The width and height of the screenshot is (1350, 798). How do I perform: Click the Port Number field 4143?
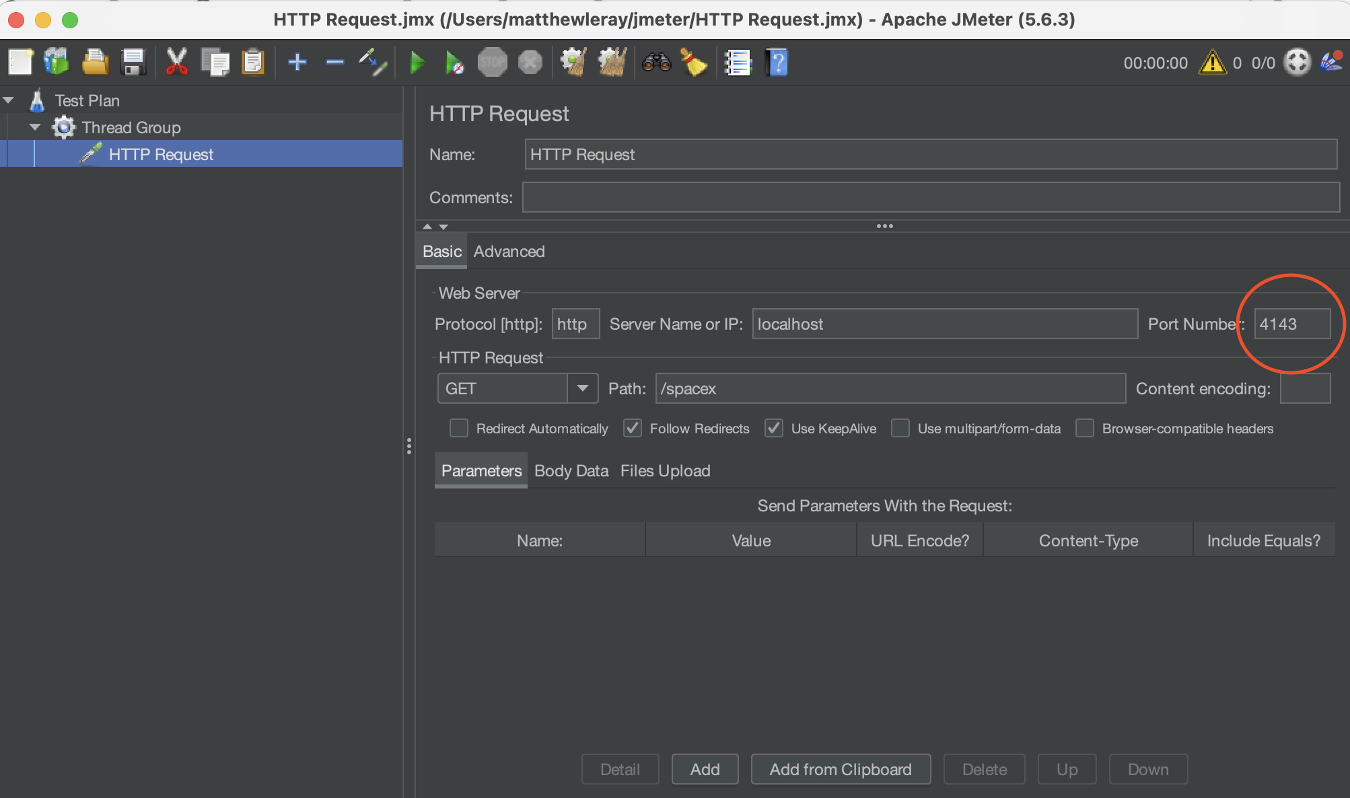point(1292,324)
